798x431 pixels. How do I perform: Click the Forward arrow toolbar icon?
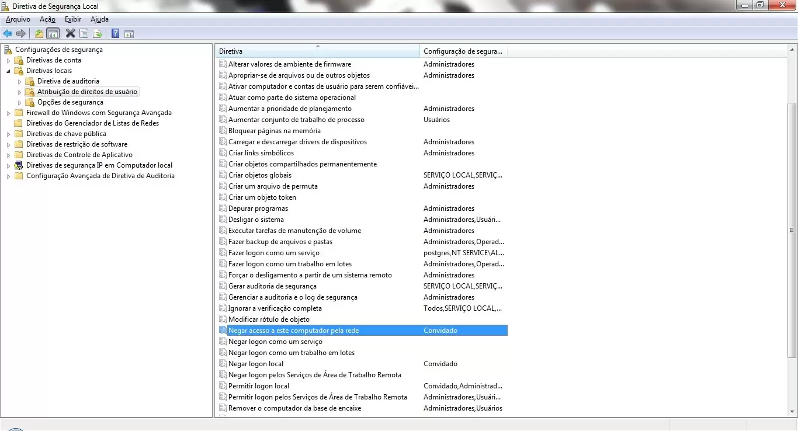[x=21, y=33]
